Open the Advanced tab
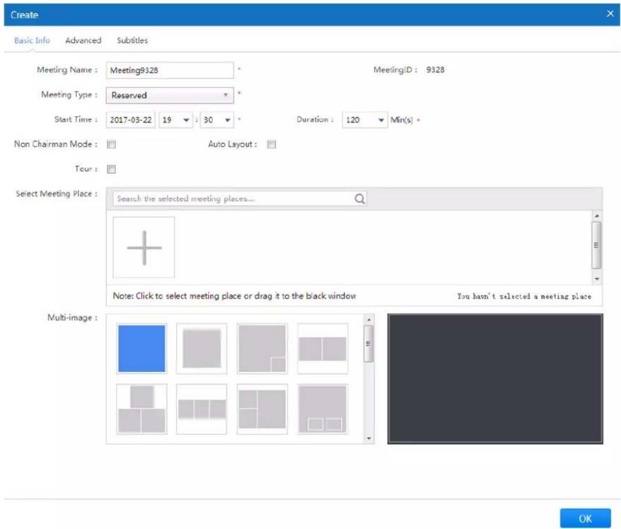This screenshot has height=529, width=621. click(83, 41)
